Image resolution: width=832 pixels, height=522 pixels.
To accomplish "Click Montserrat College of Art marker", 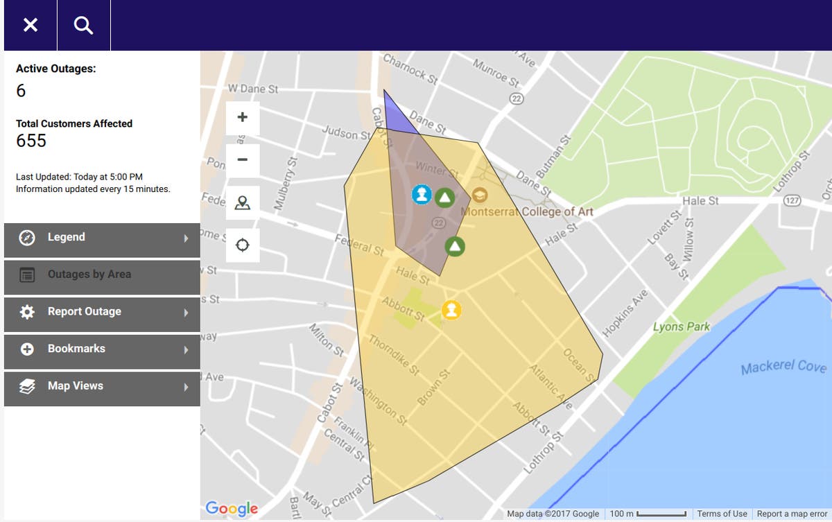I will pos(480,196).
